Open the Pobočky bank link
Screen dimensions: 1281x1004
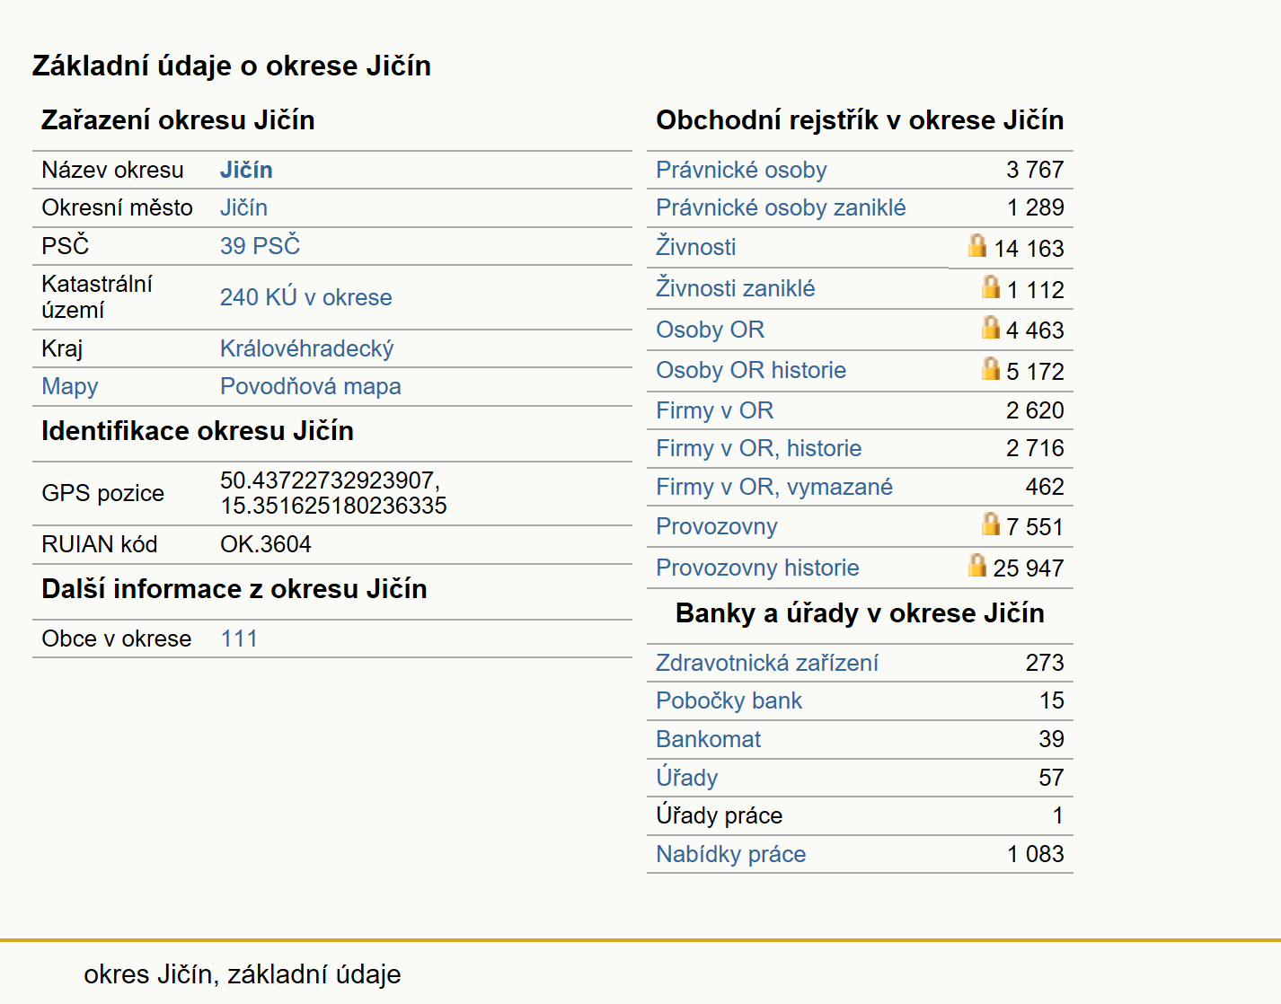click(x=729, y=700)
